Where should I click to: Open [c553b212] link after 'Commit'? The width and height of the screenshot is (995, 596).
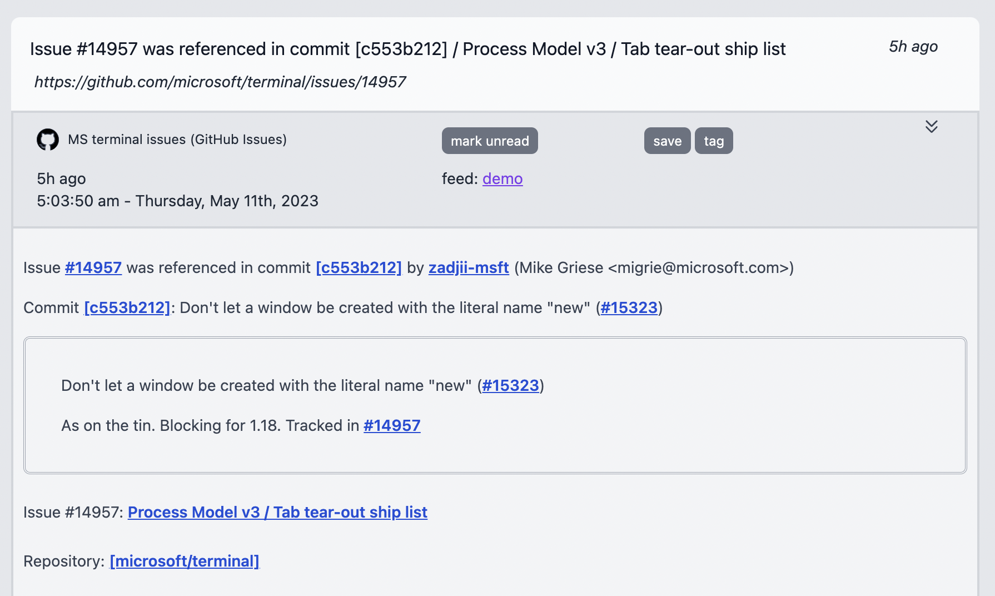click(x=127, y=307)
